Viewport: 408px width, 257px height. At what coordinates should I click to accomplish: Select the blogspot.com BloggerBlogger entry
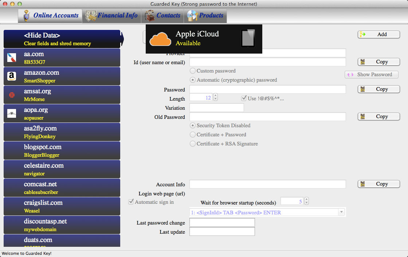coord(62,151)
